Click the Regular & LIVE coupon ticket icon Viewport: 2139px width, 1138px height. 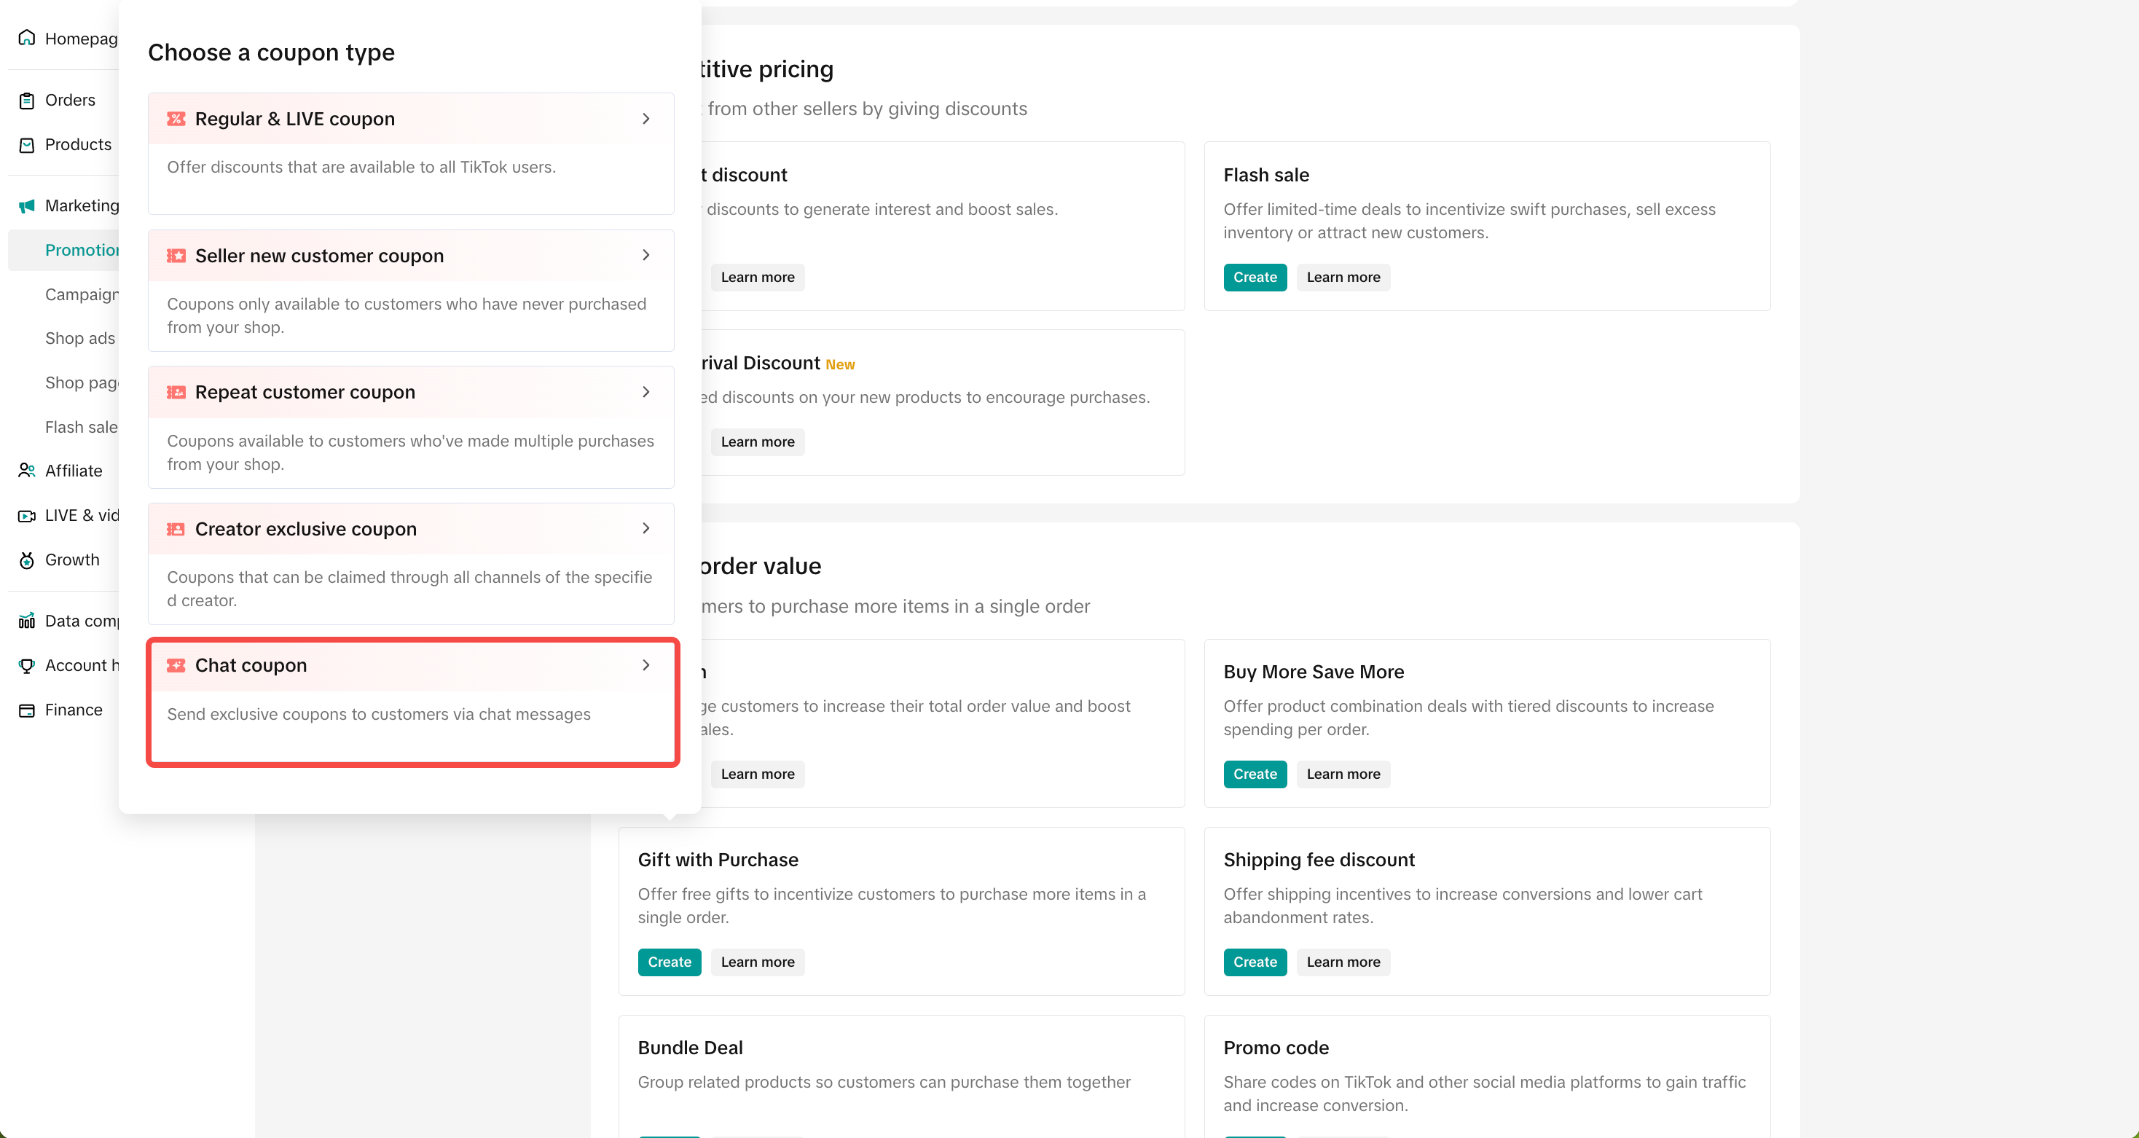click(x=176, y=119)
